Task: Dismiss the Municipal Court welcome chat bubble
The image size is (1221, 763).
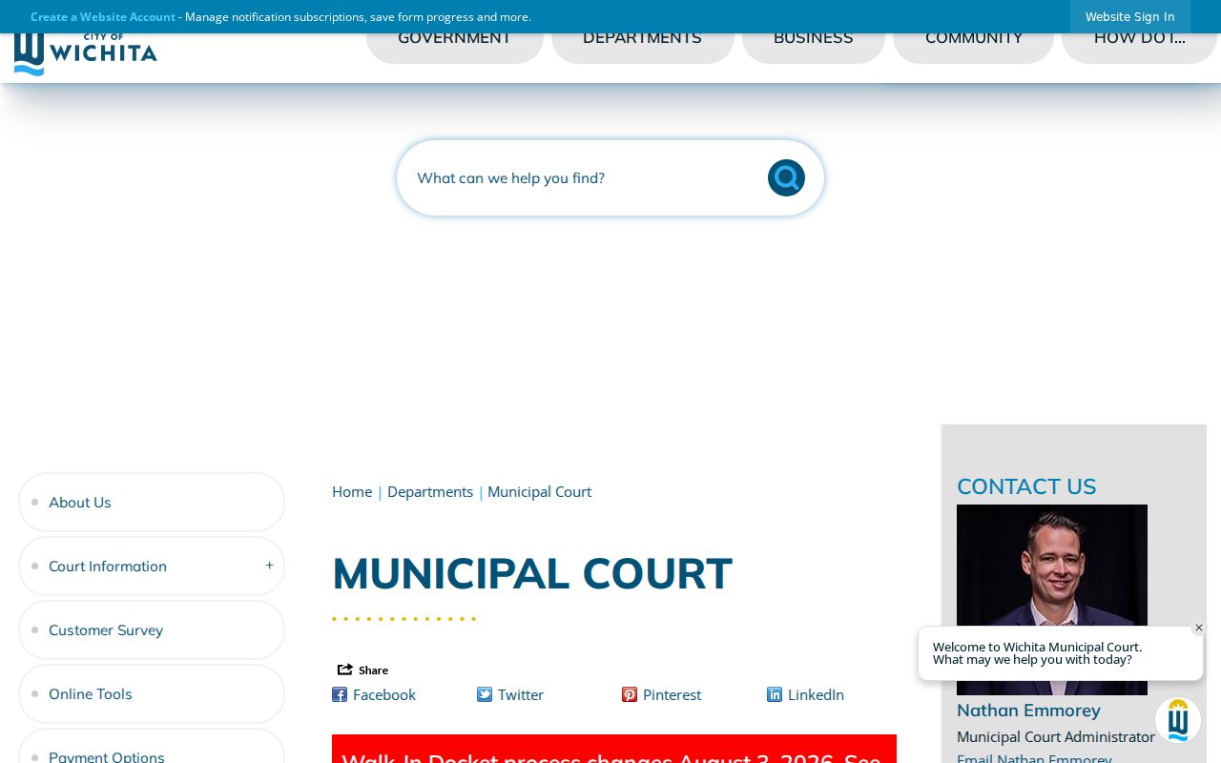Action: click(1199, 628)
